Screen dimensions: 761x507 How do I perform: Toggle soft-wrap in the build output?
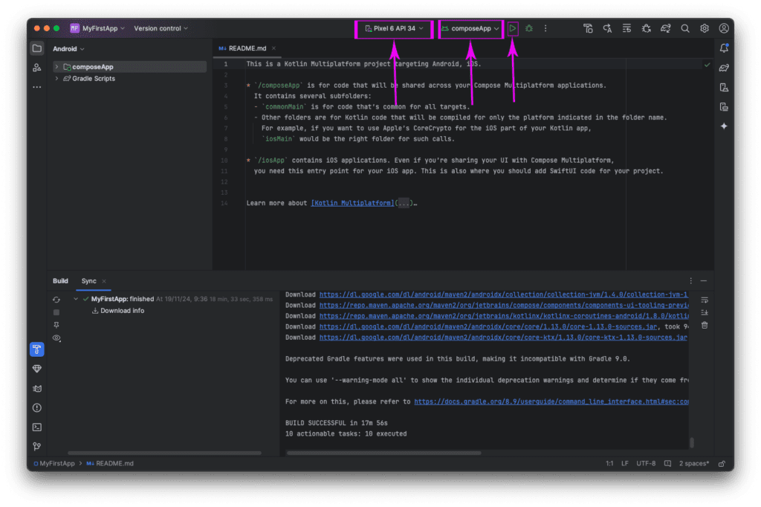click(x=705, y=300)
